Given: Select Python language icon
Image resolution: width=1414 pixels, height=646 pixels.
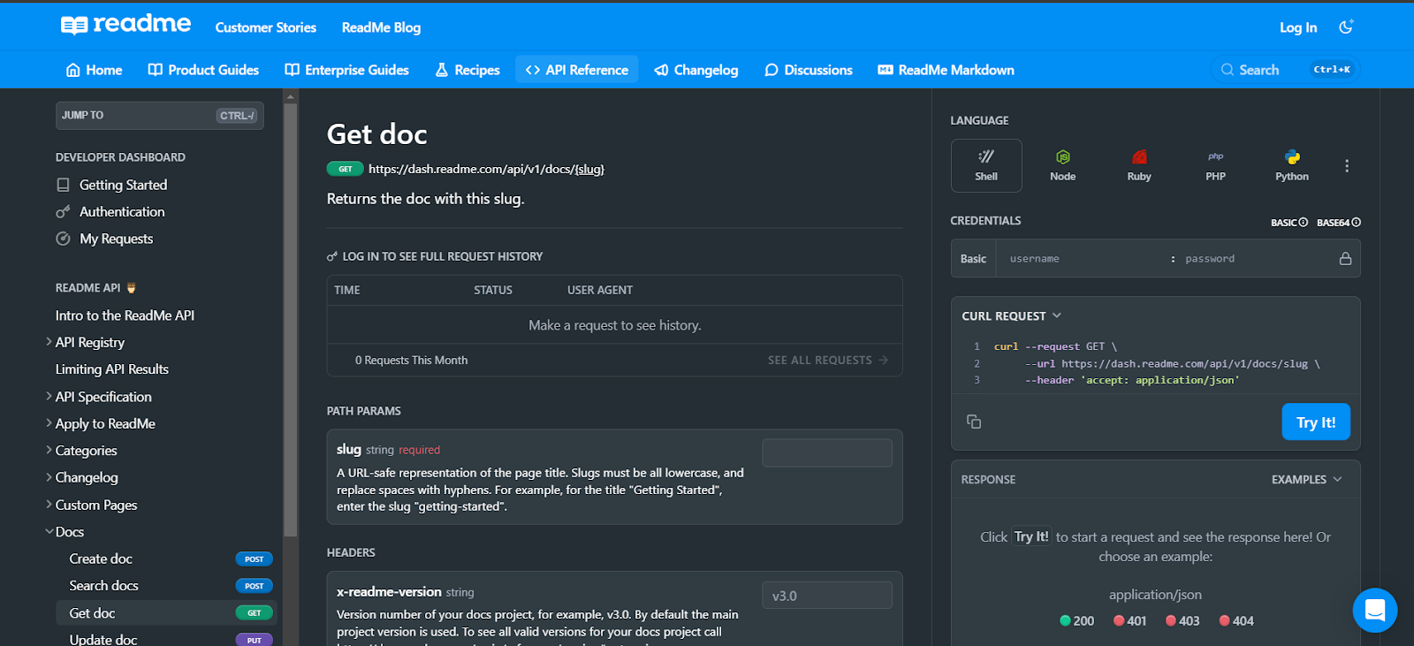Looking at the screenshot, I should (x=1292, y=165).
